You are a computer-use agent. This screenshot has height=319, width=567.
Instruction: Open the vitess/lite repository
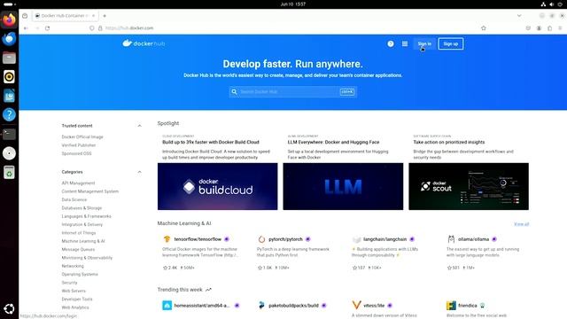[374, 306]
